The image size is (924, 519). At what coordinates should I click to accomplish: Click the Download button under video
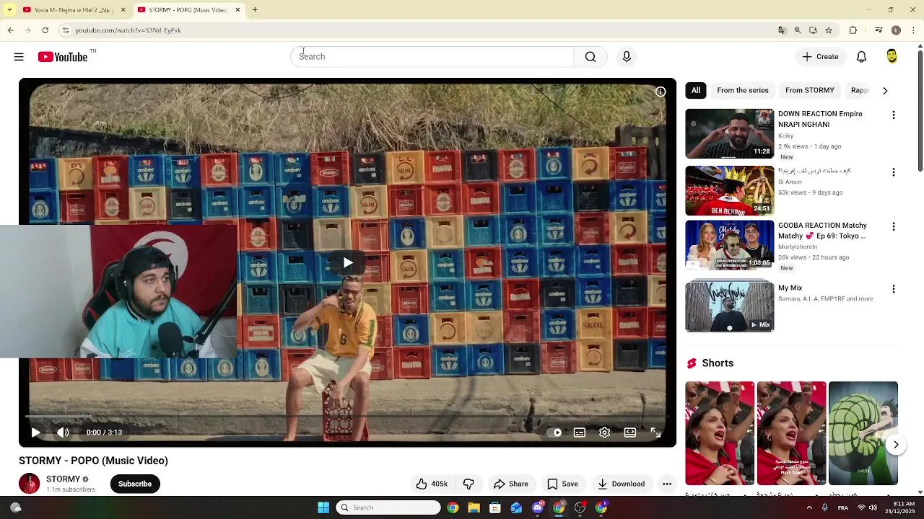621,484
